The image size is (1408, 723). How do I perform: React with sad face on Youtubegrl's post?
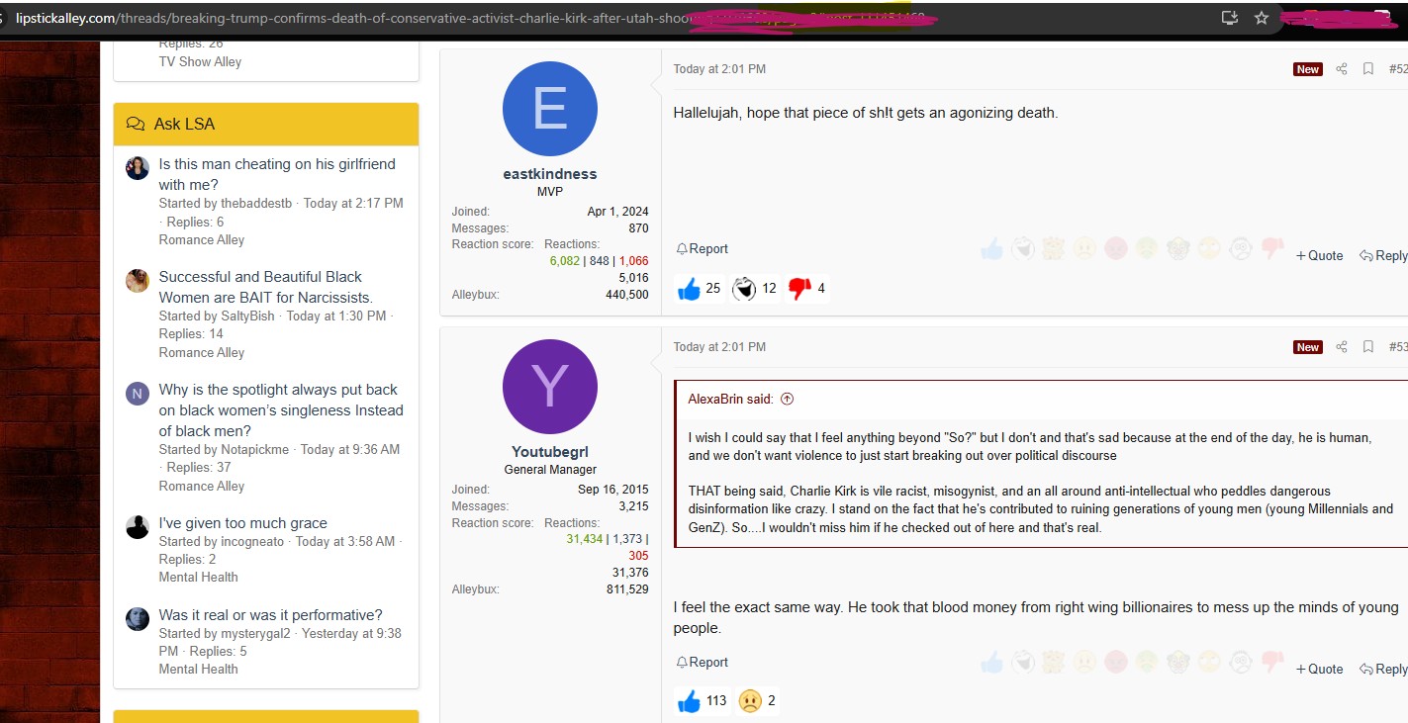[x=1085, y=663]
